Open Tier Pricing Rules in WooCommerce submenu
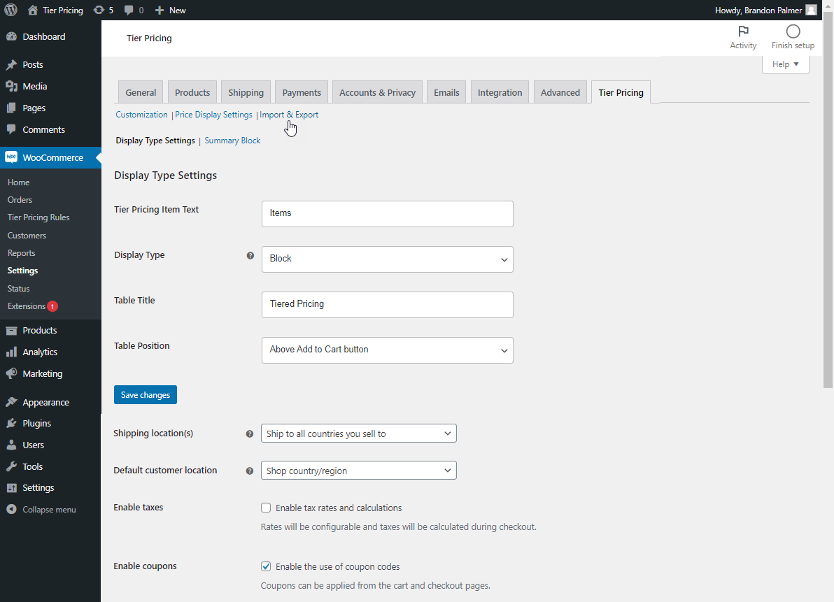This screenshot has height=602, width=834. (38, 217)
